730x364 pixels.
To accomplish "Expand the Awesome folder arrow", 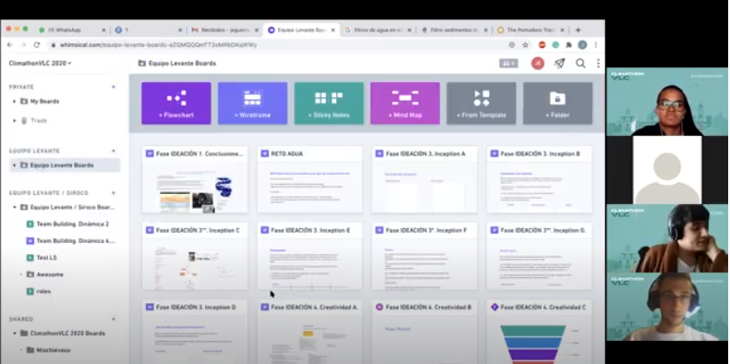I will click(x=21, y=274).
